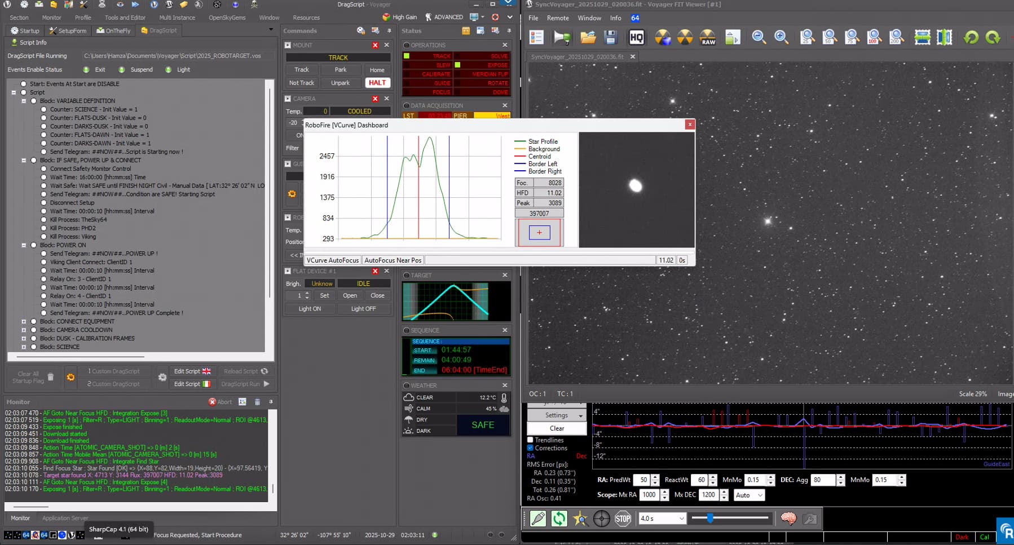The height and width of the screenshot is (545, 1014).
Task: Click the monitor log trash can icon
Action: [257, 402]
